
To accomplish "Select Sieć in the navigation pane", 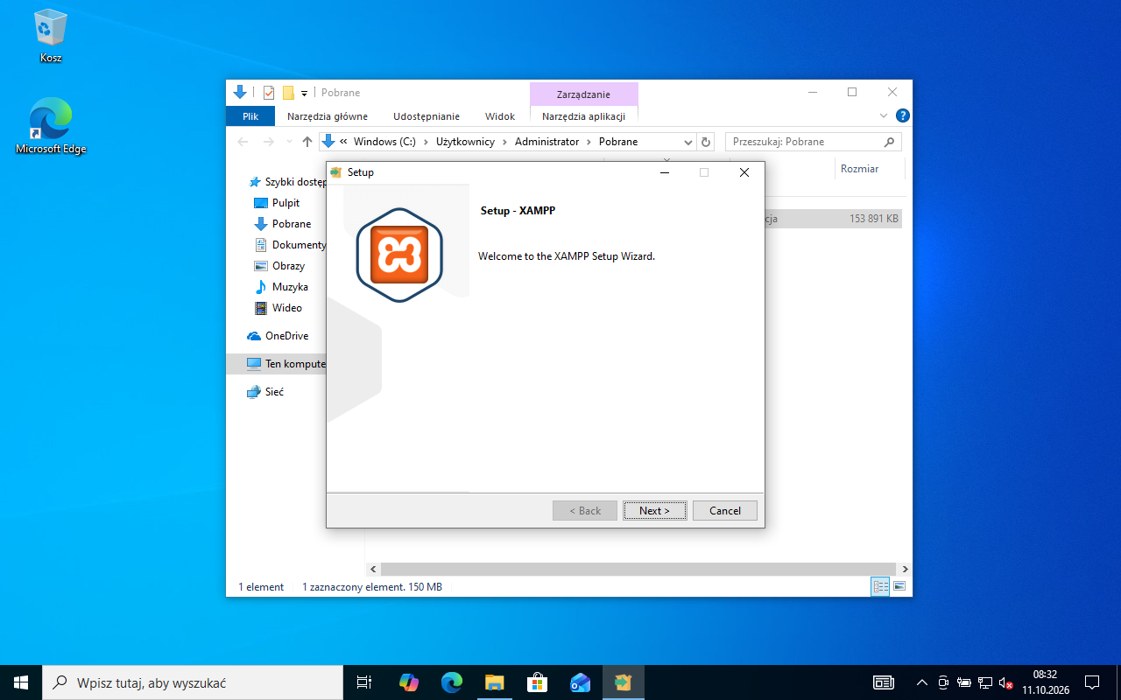I will point(274,392).
